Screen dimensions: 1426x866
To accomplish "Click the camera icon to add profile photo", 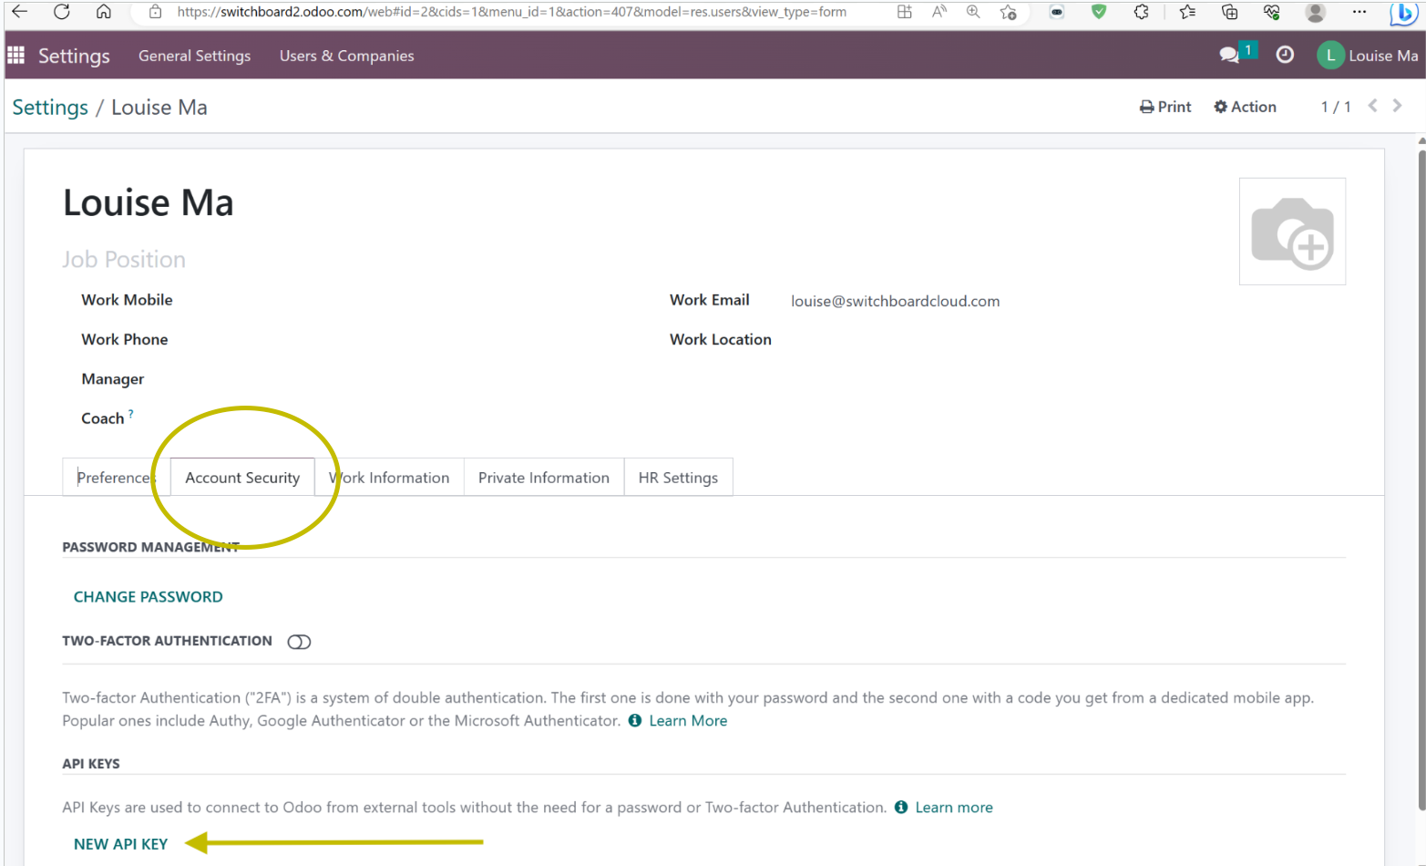I will point(1292,231).
